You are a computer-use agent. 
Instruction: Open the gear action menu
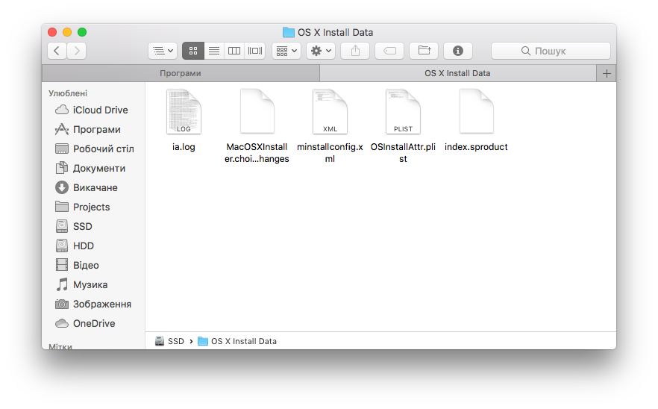[x=321, y=51]
